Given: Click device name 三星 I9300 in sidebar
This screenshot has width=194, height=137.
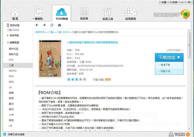Looking at the screenshot, I should 13,30.
